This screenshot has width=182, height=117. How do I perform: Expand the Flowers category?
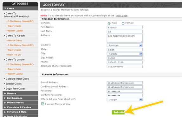pos(20,93)
